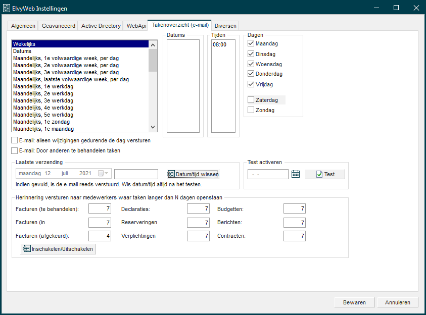Enable the Maandag checkbox

click(251, 43)
